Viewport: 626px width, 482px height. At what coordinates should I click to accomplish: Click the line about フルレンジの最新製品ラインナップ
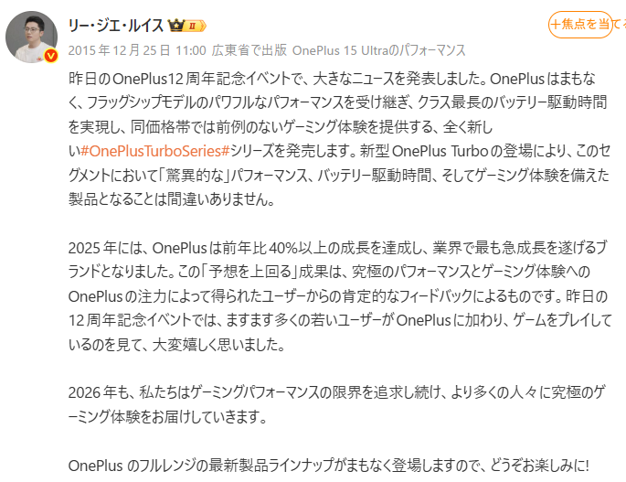pyautogui.click(x=329, y=466)
